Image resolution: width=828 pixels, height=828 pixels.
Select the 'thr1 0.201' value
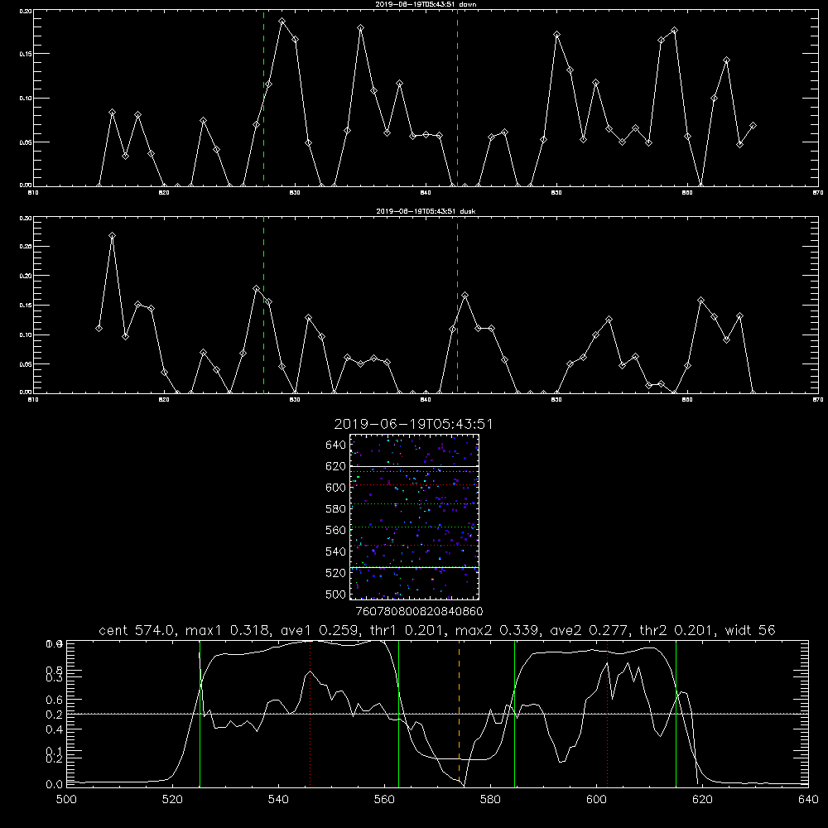tap(407, 630)
